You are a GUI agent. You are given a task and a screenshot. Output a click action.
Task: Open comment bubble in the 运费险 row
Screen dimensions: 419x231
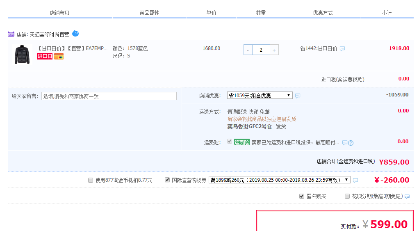pos(345,143)
